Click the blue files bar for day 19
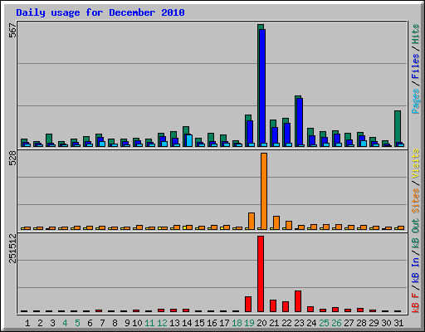Image resolution: width=425 pixels, height=332 pixels. click(x=250, y=132)
